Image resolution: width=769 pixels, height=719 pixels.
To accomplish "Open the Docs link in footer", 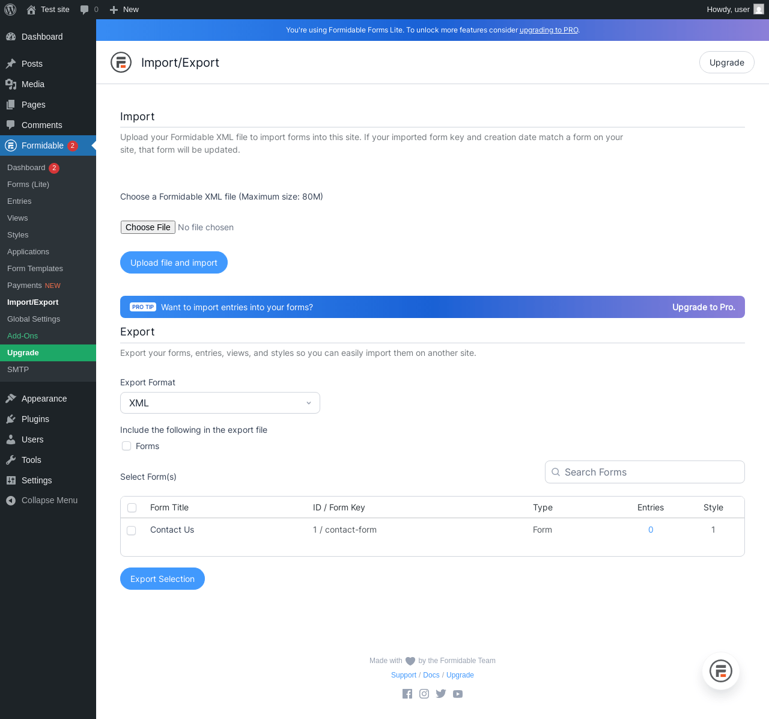I will [x=431, y=675].
